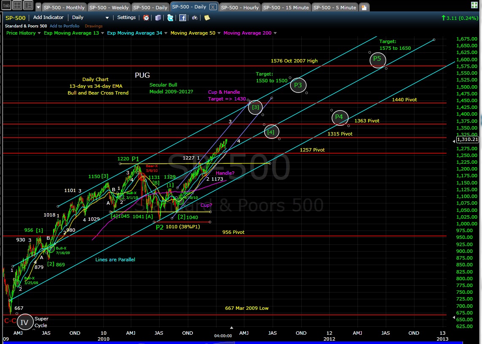The height and width of the screenshot is (344, 482).
Task: Open the tab list dropdown arrow
Action: pyautogui.click(x=38, y=7)
